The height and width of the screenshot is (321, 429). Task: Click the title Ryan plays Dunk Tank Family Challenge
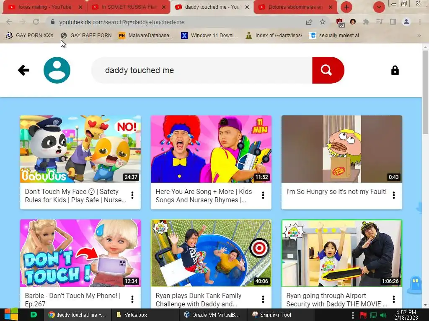point(198,300)
